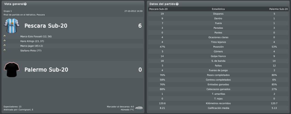291x114 pixels.
Task: Click the Palermo Sub-20 stats column header
Action: 279,9
